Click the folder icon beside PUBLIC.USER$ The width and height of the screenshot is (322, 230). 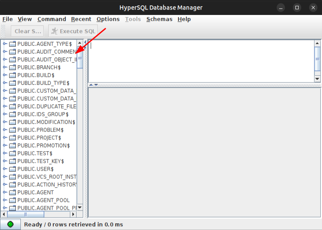(12, 169)
